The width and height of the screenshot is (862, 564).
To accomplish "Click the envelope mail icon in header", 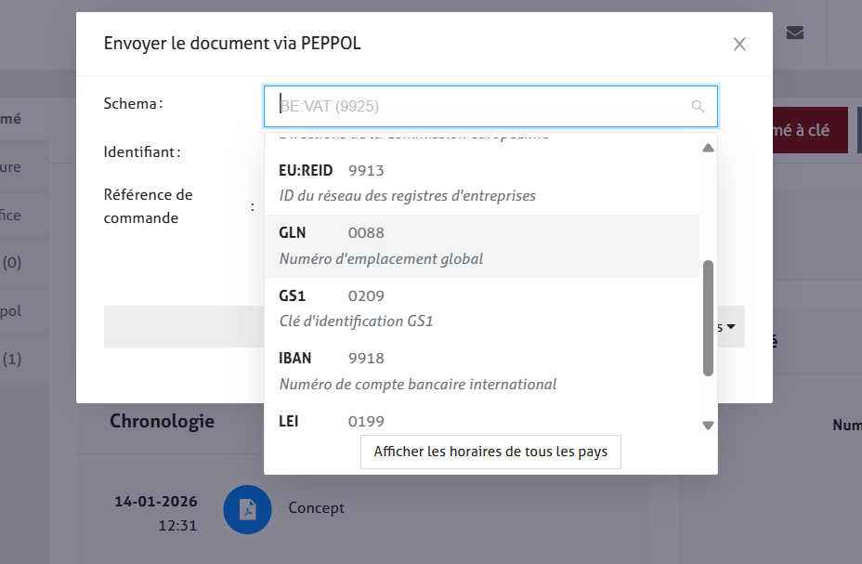I will coord(794,33).
